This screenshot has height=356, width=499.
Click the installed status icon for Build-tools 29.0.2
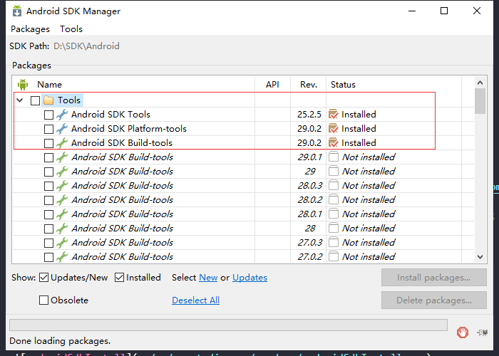(x=333, y=142)
